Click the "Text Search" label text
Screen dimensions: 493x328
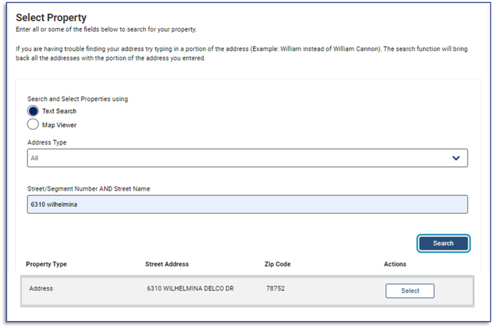pos(59,111)
